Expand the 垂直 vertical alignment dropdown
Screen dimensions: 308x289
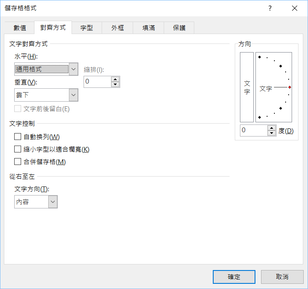tap(74, 95)
